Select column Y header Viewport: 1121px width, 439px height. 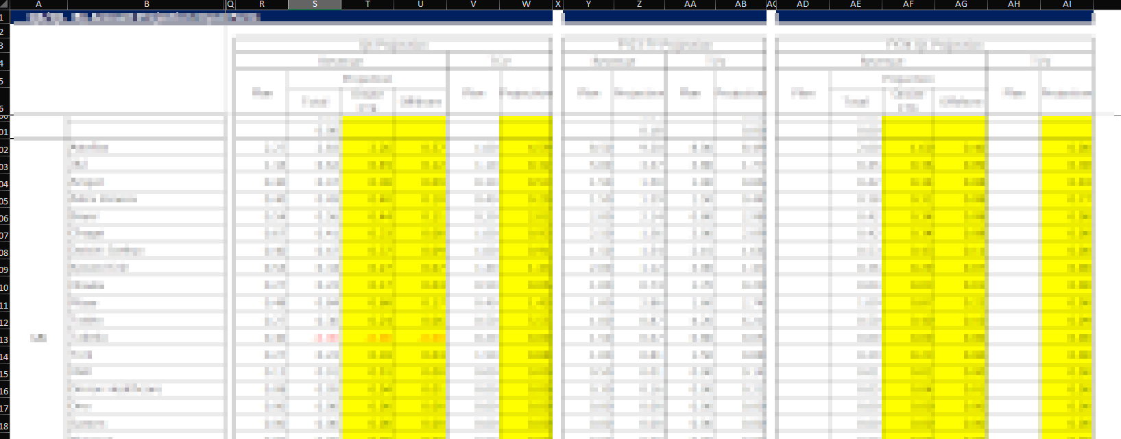[588, 4]
